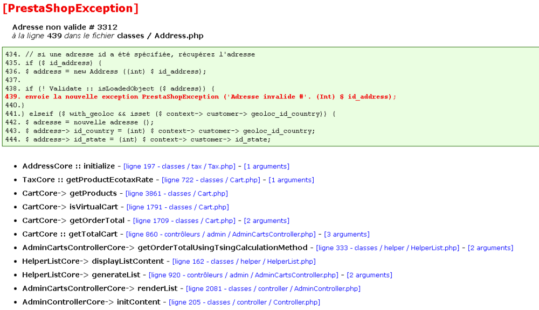The height and width of the screenshot is (310, 539).
Task: Show '3 arguments' for CartCore :: getTotalCart
Action: 347,234
